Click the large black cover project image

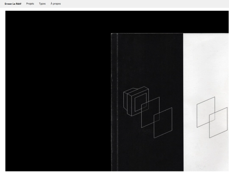click(x=117, y=91)
